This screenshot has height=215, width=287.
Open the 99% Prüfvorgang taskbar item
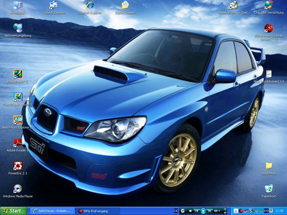[x=98, y=211]
